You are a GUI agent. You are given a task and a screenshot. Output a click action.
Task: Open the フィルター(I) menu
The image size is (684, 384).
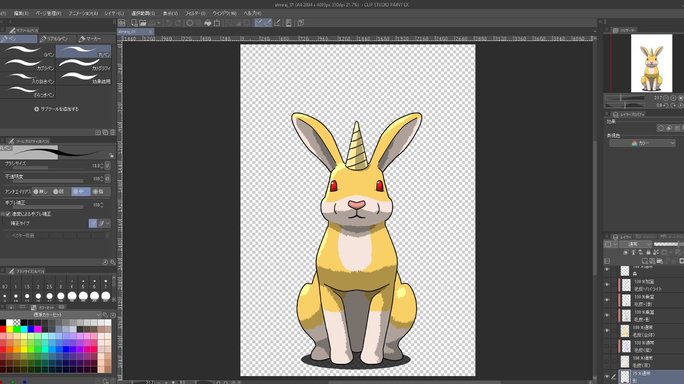pyautogui.click(x=195, y=13)
